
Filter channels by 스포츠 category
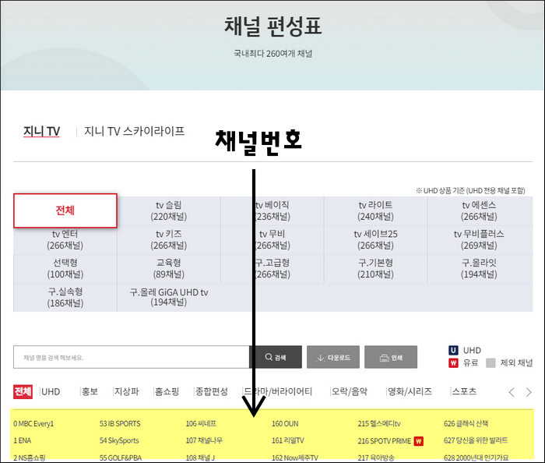(x=463, y=391)
